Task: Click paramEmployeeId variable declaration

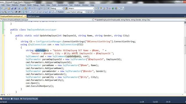Action: tap(52, 59)
